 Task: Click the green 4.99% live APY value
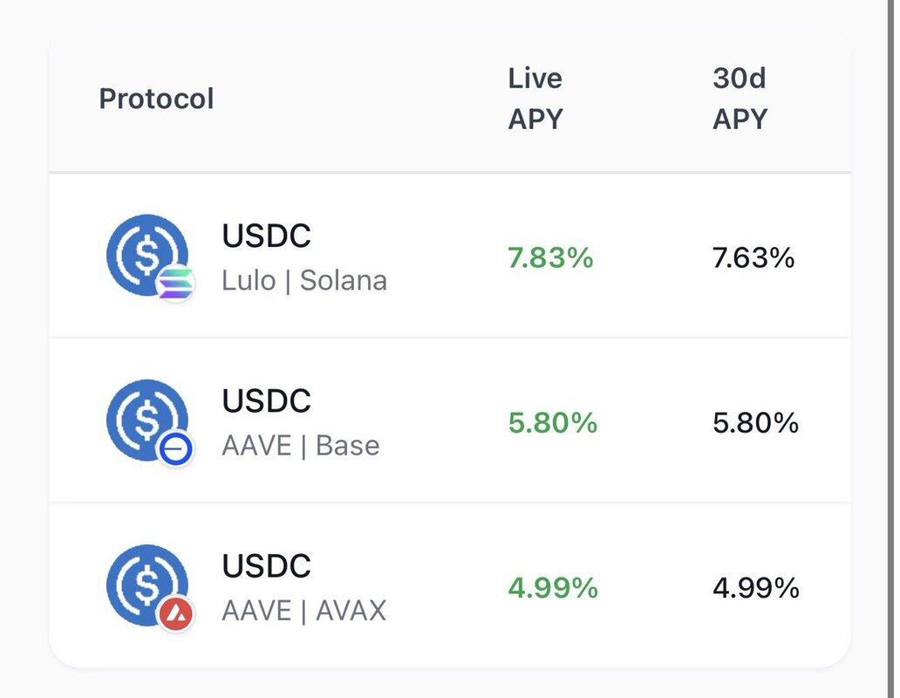553,588
